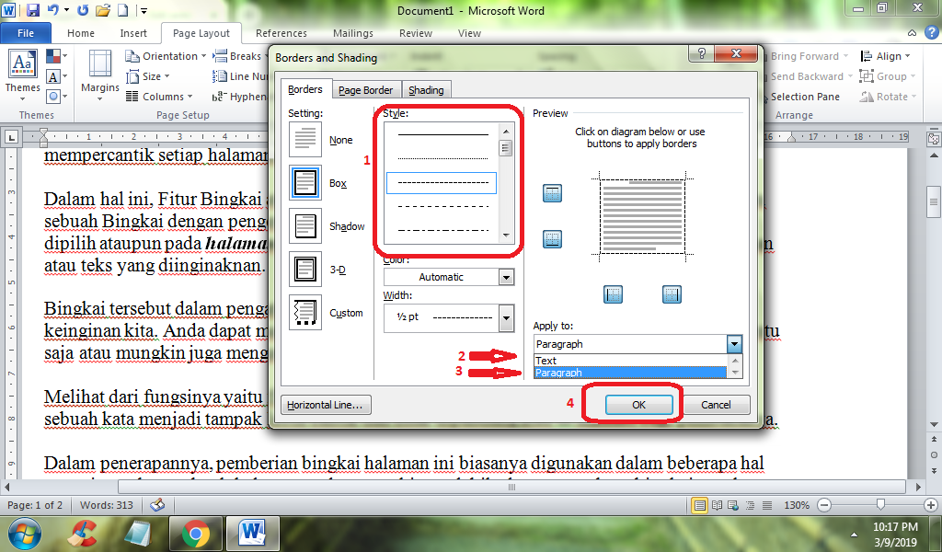Viewport: 942px width, 552px height.
Task: Click the zoom slider handle
Action: (880, 504)
